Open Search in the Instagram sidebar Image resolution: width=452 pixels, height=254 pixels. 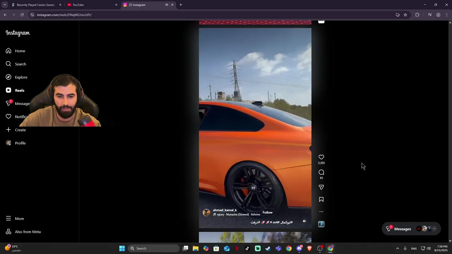coord(16,64)
